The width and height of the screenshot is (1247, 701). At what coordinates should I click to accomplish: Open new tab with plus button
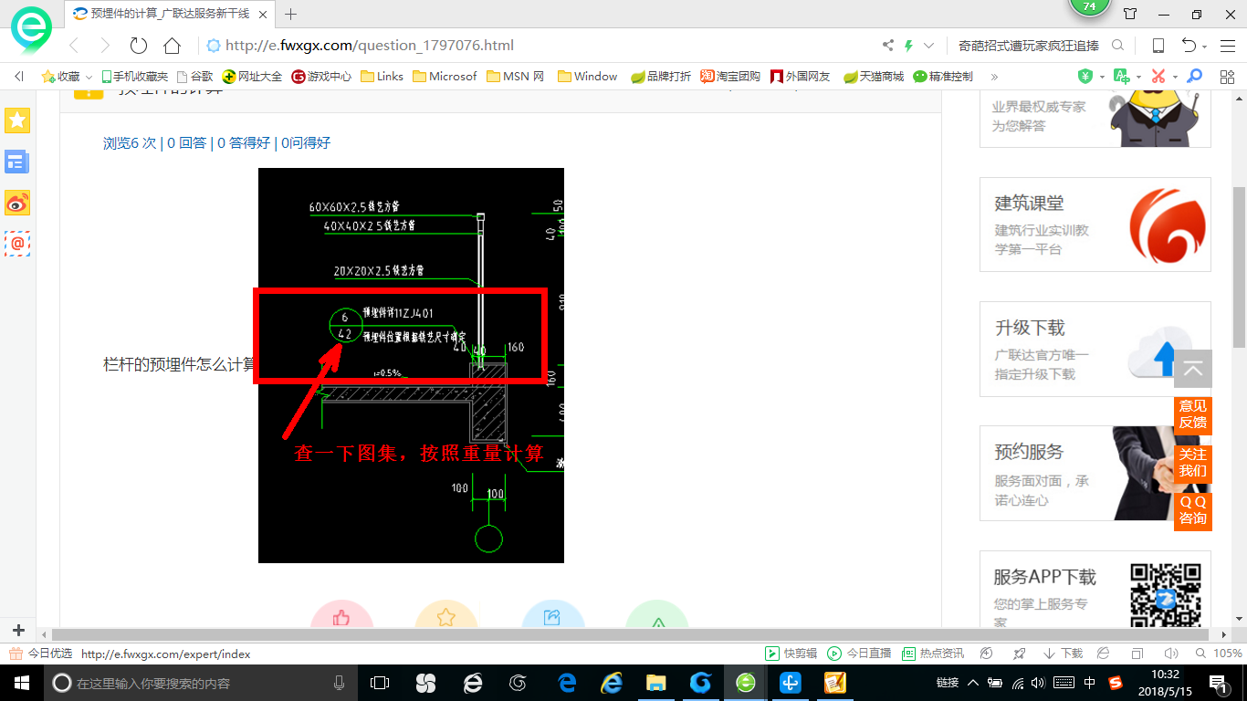291,14
